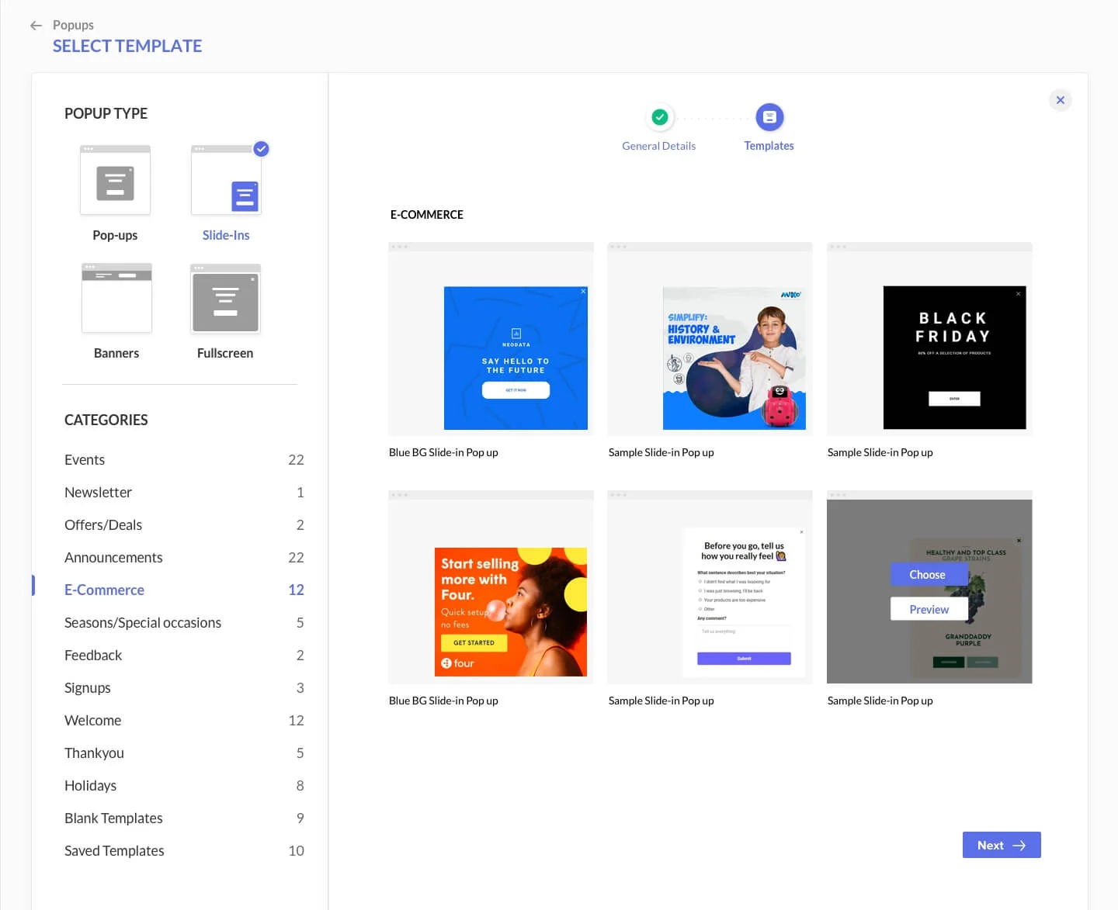Viewport: 1118px width, 910px height.
Task: Click Preview on the hovered template
Action: [929, 609]
